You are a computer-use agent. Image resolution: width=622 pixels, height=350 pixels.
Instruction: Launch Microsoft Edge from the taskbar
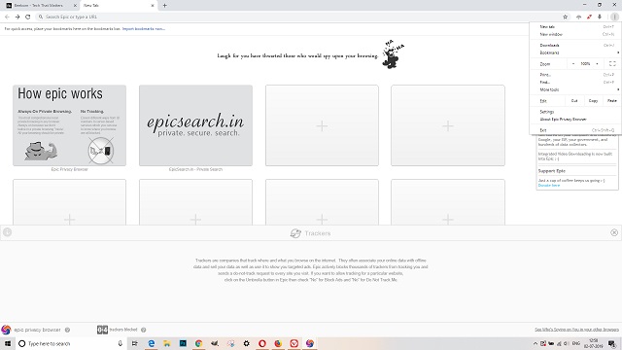(x=152, y=343)
